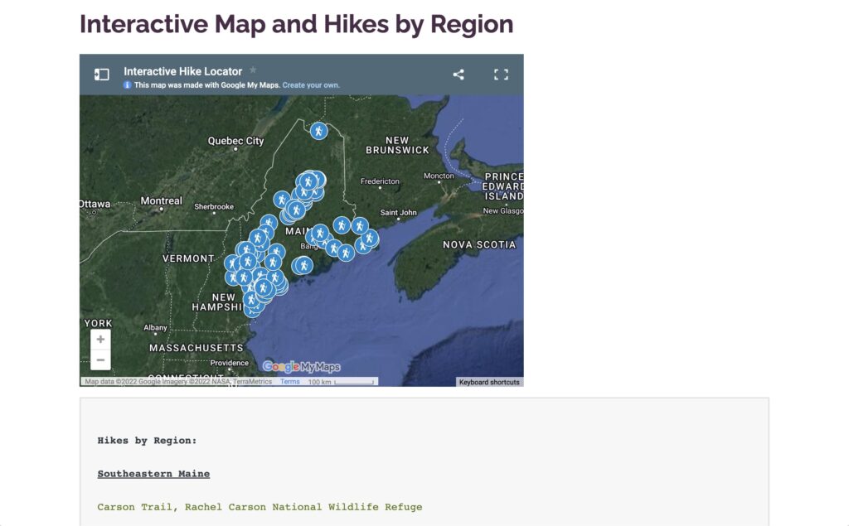Viewport: 849px width, 526px height.
Task: Open the Carson Trail, Rachel Carson Refuge link
Action: tap(260, 507)
